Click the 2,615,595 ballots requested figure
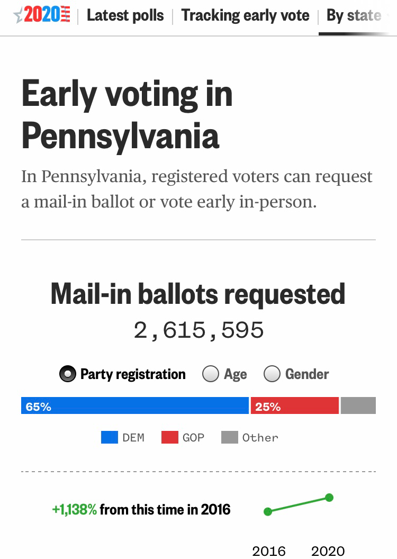Screen dimensions: 397x559 pos(198,330)
